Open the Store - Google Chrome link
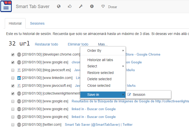Viewport: 189px width, 130px height. (143, 54)
